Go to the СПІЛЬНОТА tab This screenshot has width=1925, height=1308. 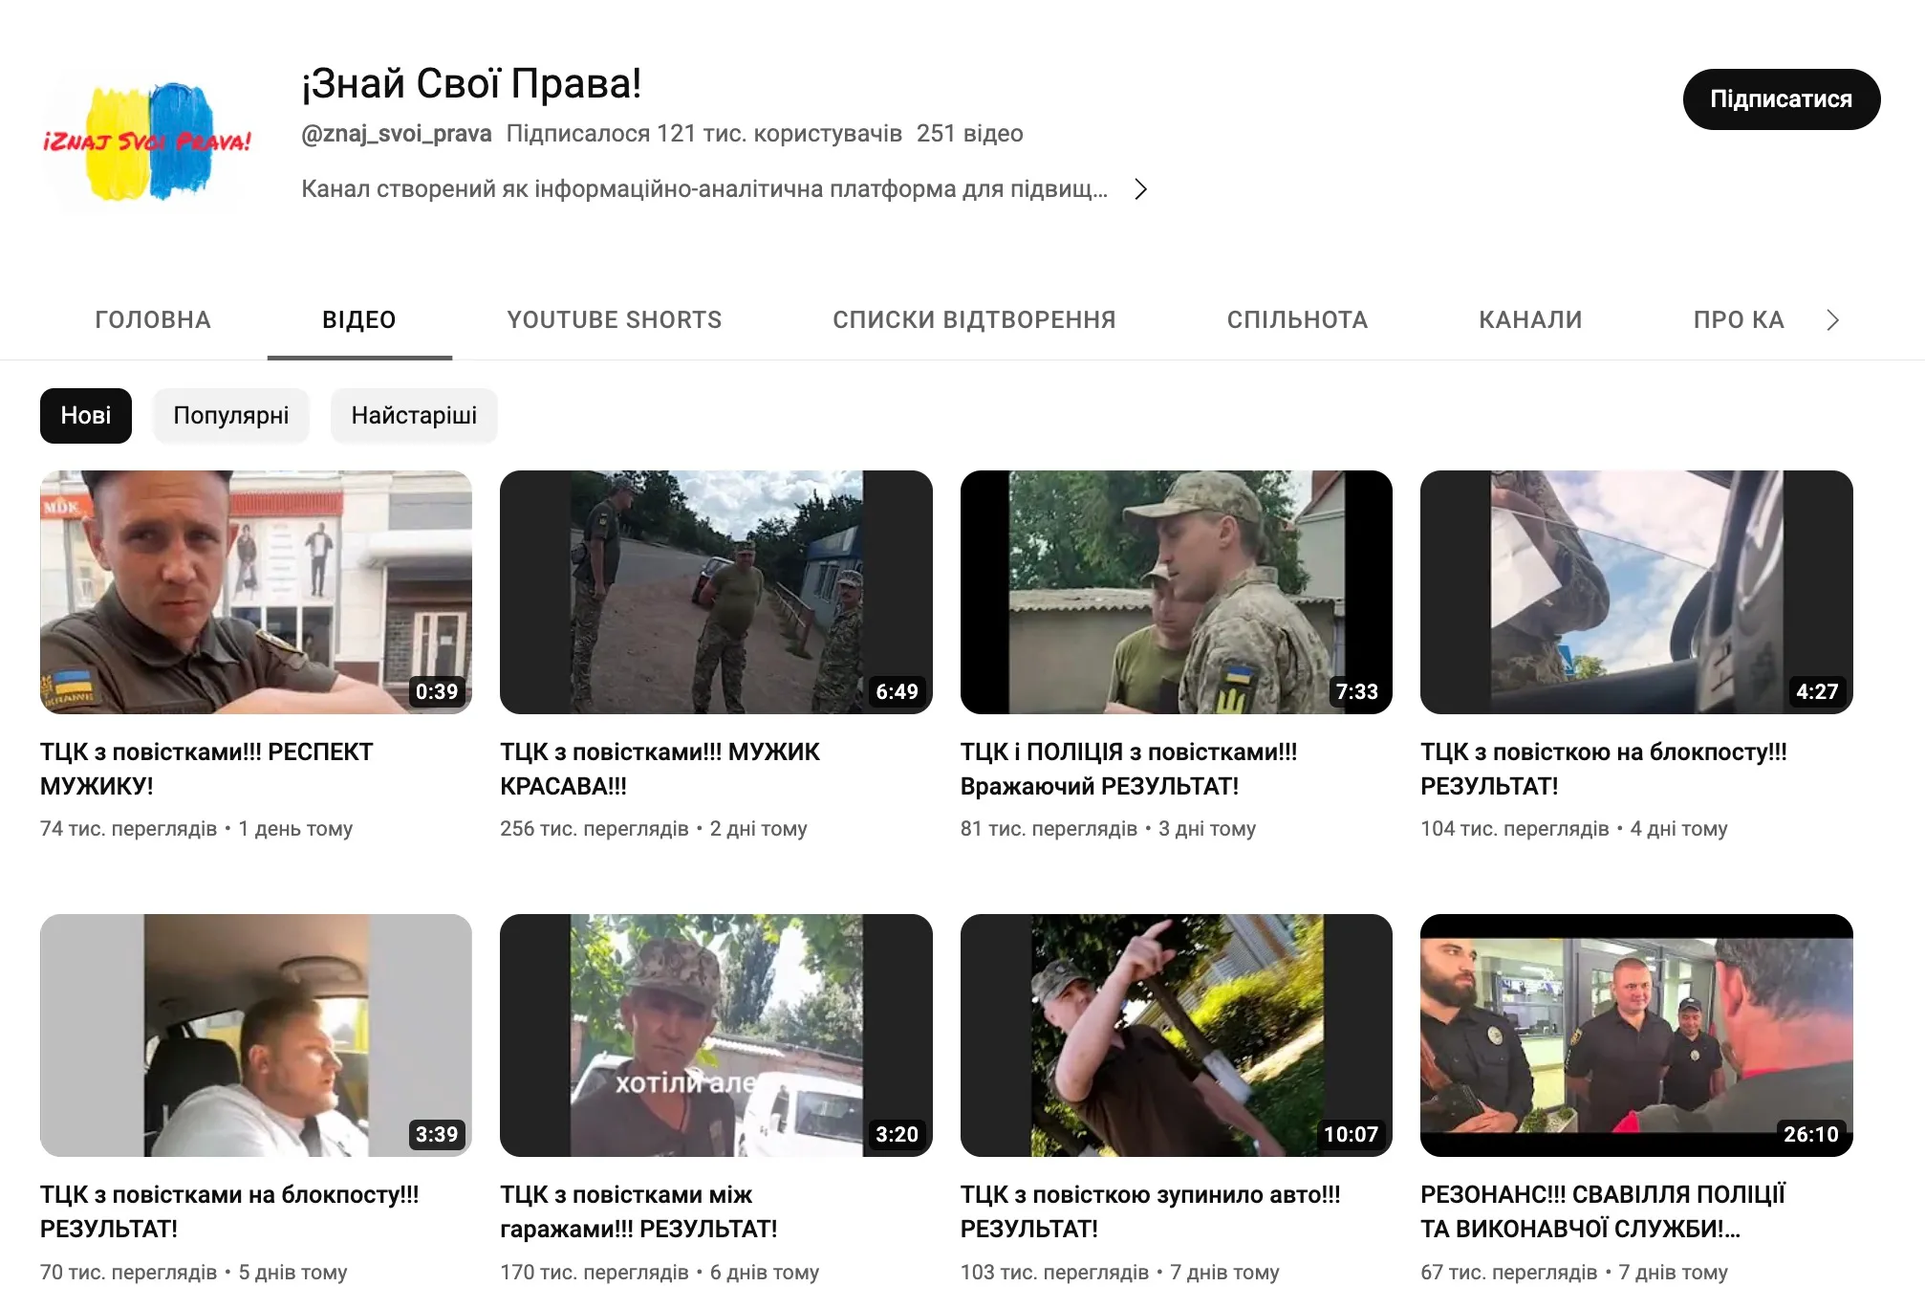(1297, 320)
